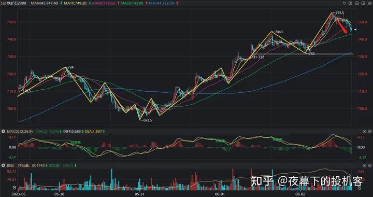Viewport: 373px width, 197px height.
Task: Open the hexagon settings icon at top right
Action: point(369,3)
